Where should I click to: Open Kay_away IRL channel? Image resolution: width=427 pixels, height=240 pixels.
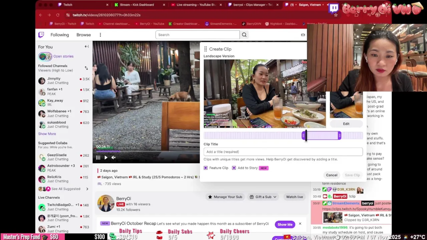tap(64, 102)
